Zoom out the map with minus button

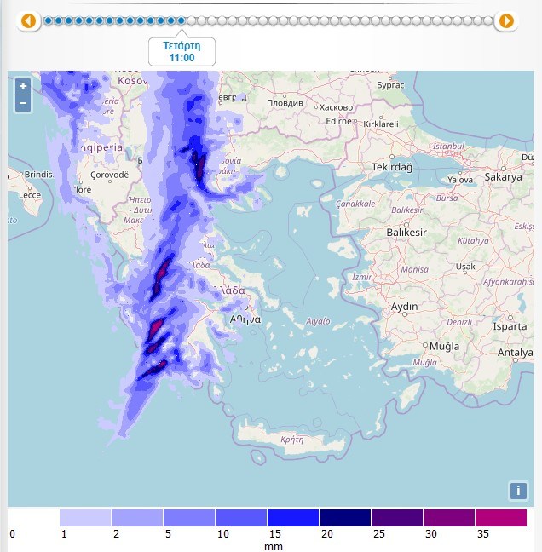point(23,104)
